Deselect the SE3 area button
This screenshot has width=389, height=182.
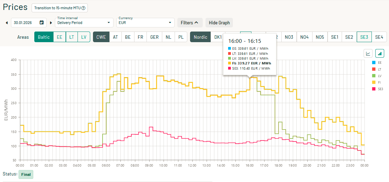coord(364,37)
